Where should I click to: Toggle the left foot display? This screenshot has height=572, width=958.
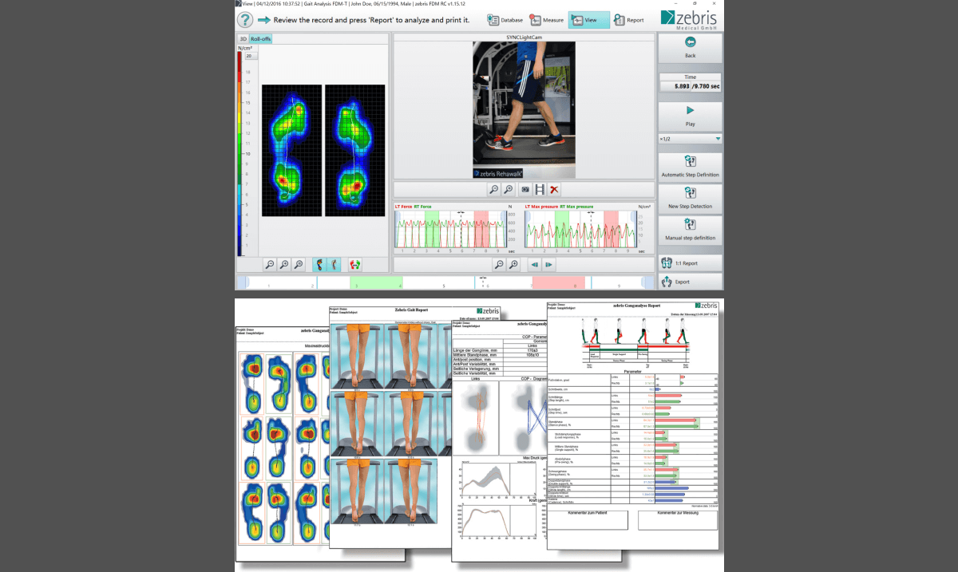tap(320, 264)
